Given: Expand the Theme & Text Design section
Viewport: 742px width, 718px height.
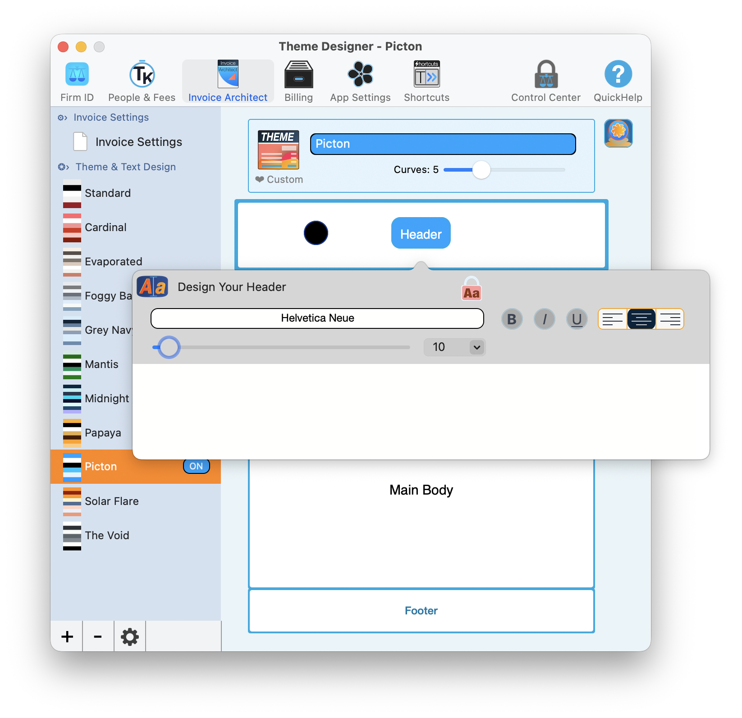Looking at the screenshot, I should coord(125,167).
